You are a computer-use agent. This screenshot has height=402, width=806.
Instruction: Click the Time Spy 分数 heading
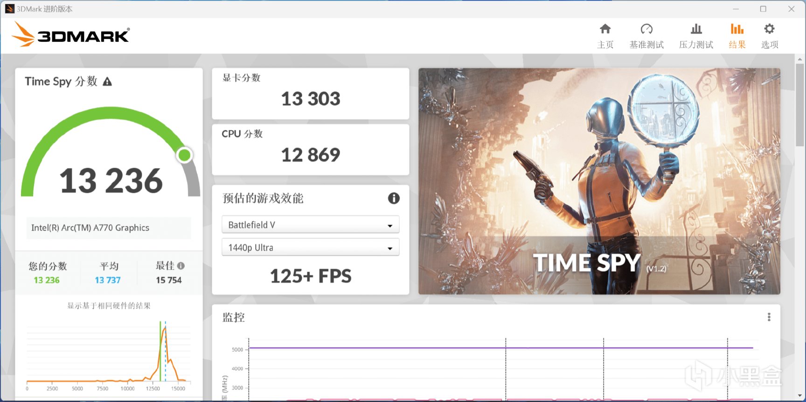[x=61, y=82]
